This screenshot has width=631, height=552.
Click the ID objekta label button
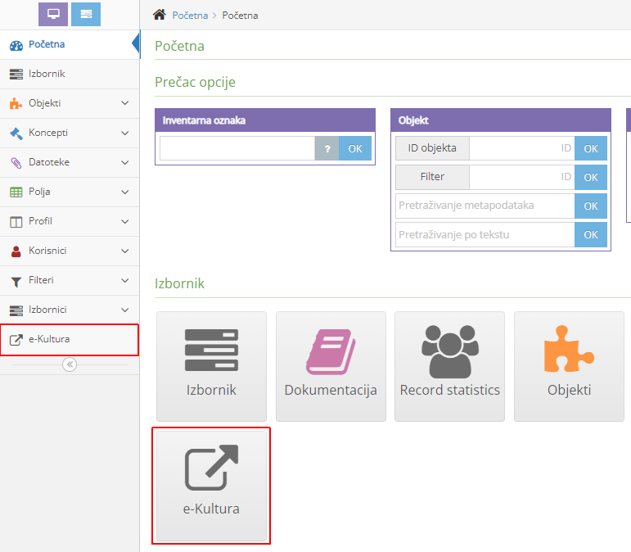[432, 148]
